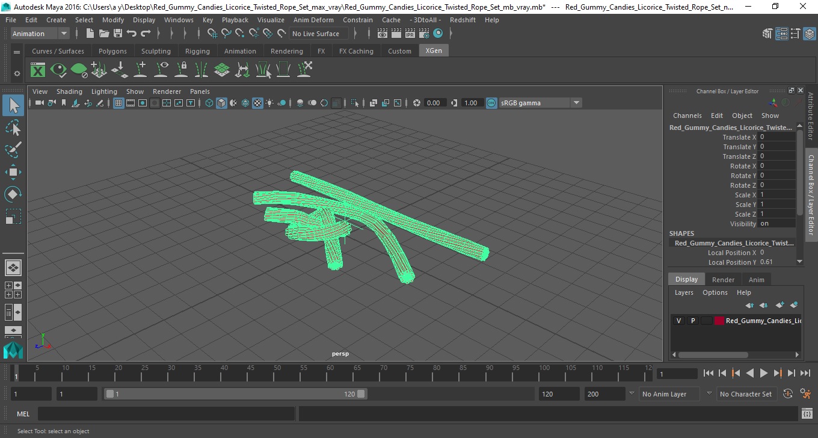Choose the Rotate tool in toolbox
818x438 pixels.
(x=13, y=194)
